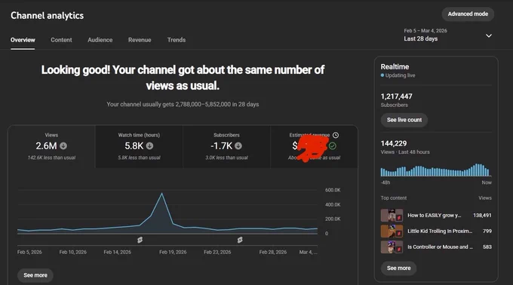The image size is (513, 285).
Task: Click the 48-hour realtime views bar chart
Action: 436,170
